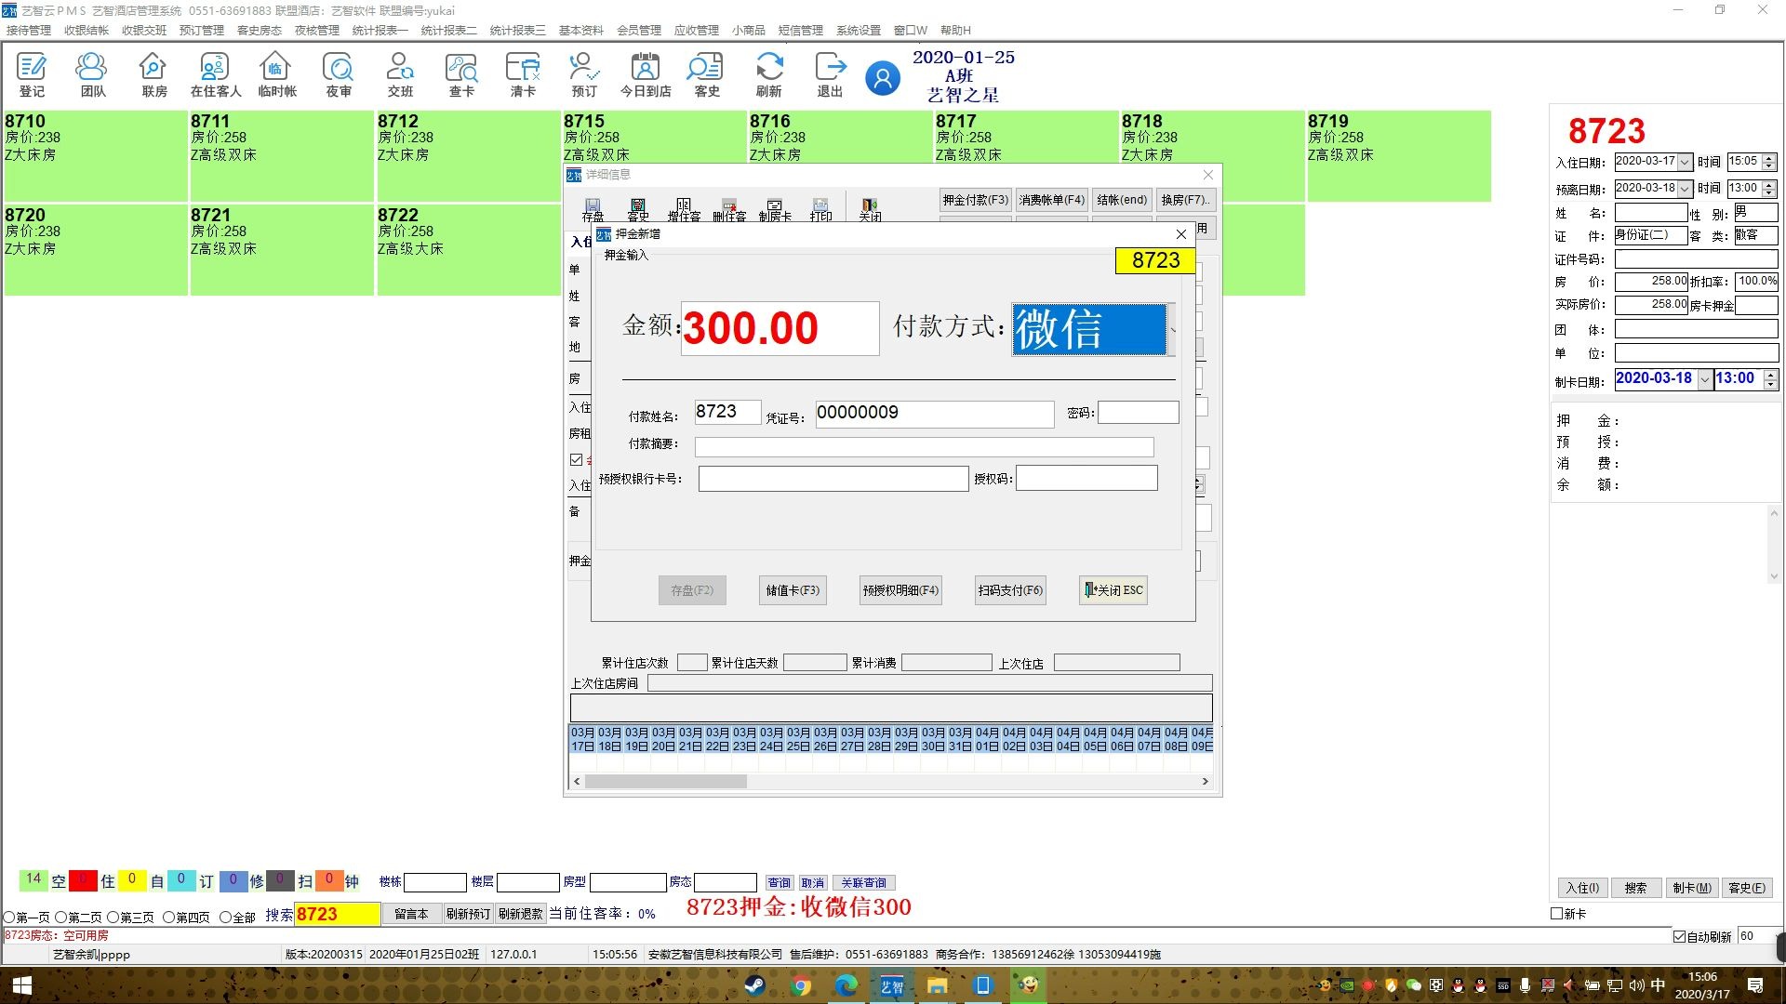Click the green 空 vacant room count swatch
This screenshot has height=1004, width=1786.
pos(33,879)
